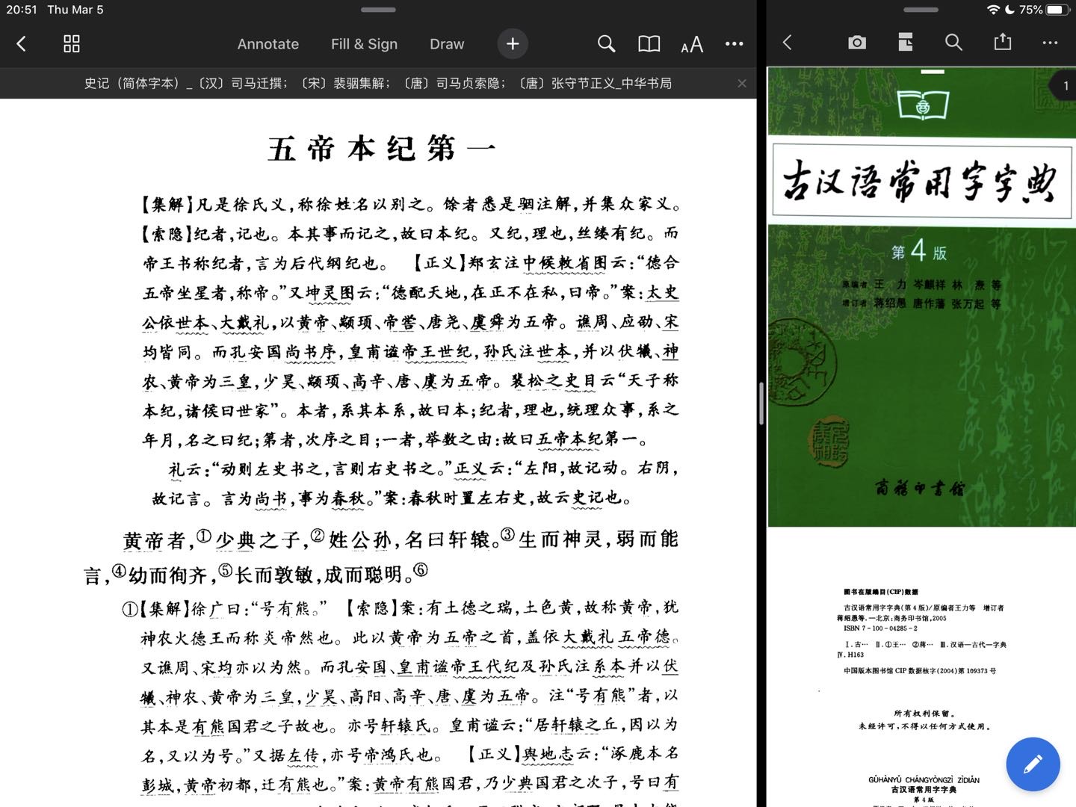The width and height of the screenshot is (1076, 807).
Task: Tap the page number 1 badge
Action: pyautogui.click(x=1064, y=86)
